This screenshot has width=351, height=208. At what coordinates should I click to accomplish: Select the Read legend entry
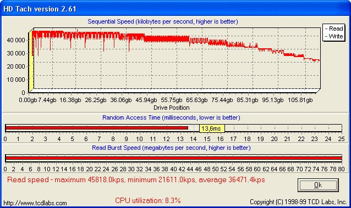point(334,29)
